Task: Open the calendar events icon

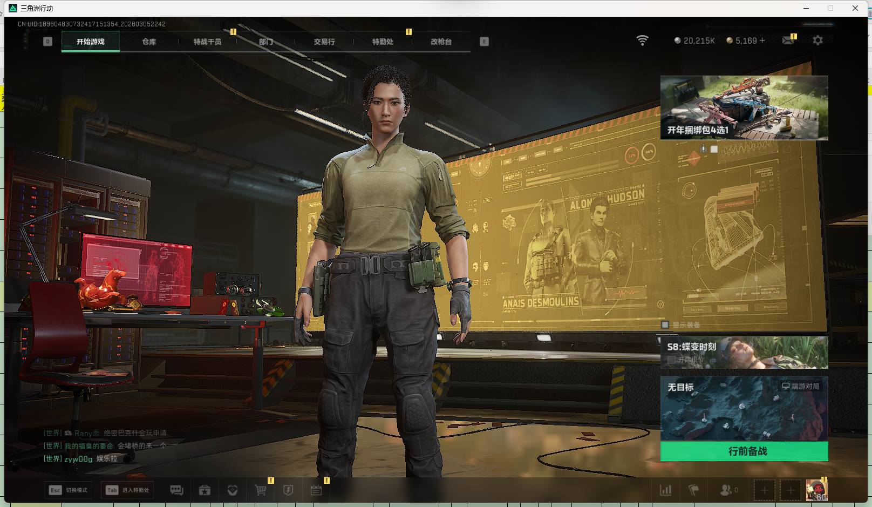Action: click(316, 490)
